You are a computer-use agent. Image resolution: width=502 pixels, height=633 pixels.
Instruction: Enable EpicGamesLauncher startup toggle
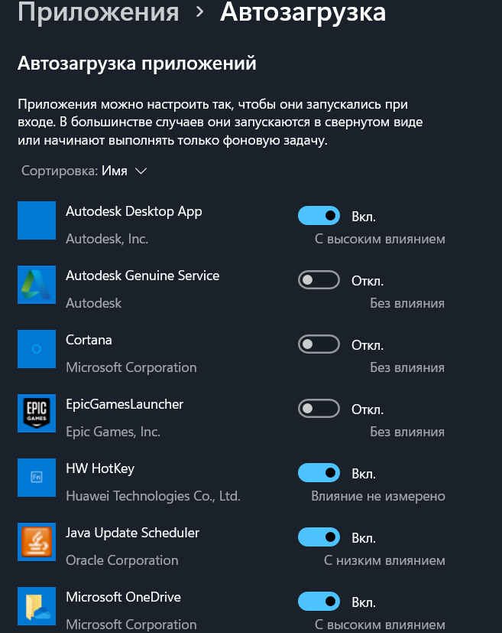click(319, 409)
